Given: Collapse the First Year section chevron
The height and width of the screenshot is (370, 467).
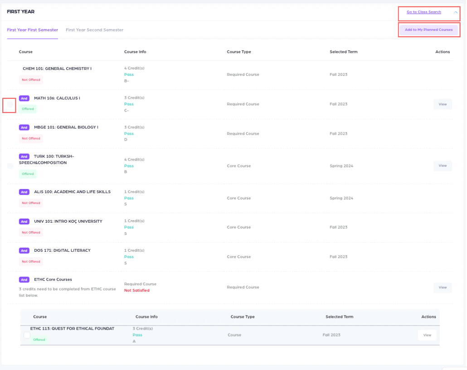Looking at the screenshot, I should (x=456, y=12).
